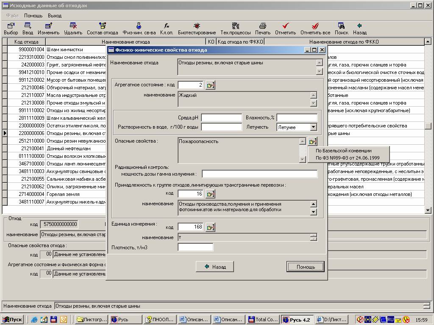Screen dimensions: 434x325
Task: Open the Опасные свойства selection list button
Action: click(x=312, y=142)
